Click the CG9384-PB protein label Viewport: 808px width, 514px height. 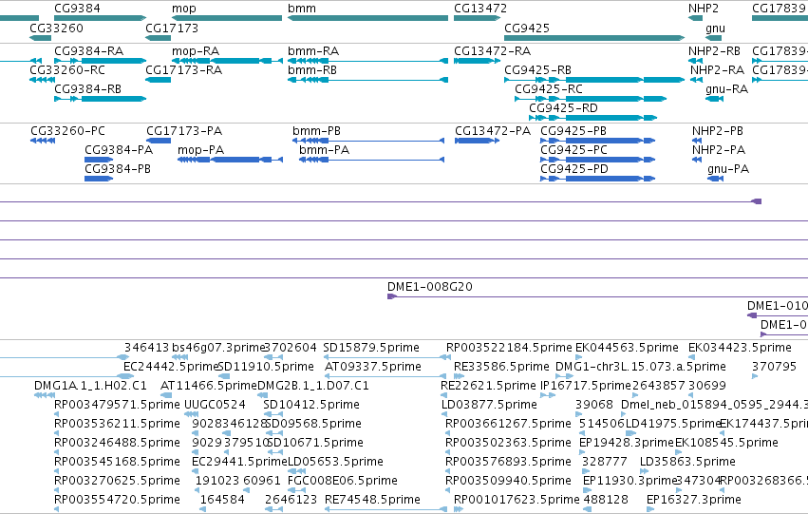pos(118,168)
